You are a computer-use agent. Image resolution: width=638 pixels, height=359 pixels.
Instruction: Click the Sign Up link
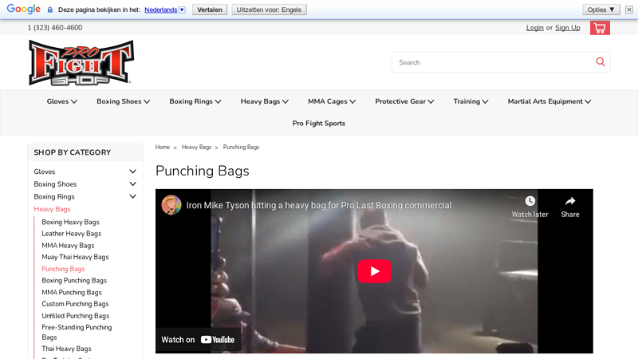click(x=568, y=28)
